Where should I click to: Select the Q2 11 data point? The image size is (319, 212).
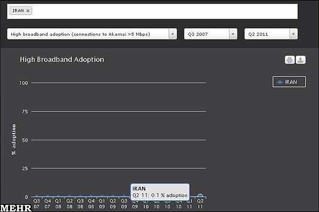[200, 196]
